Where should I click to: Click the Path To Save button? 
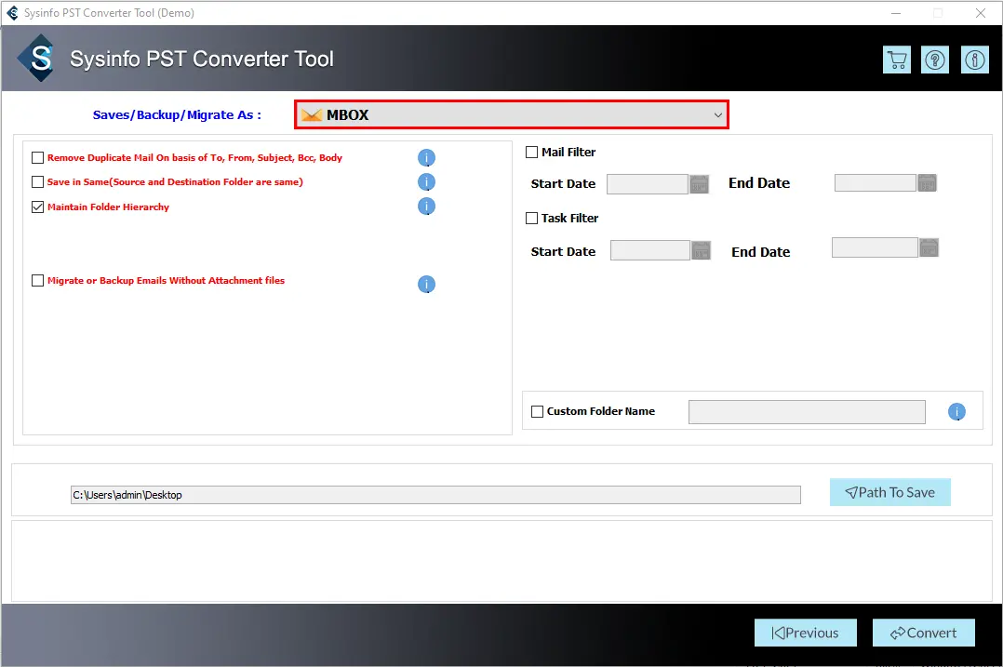click(x=889, y=493)
